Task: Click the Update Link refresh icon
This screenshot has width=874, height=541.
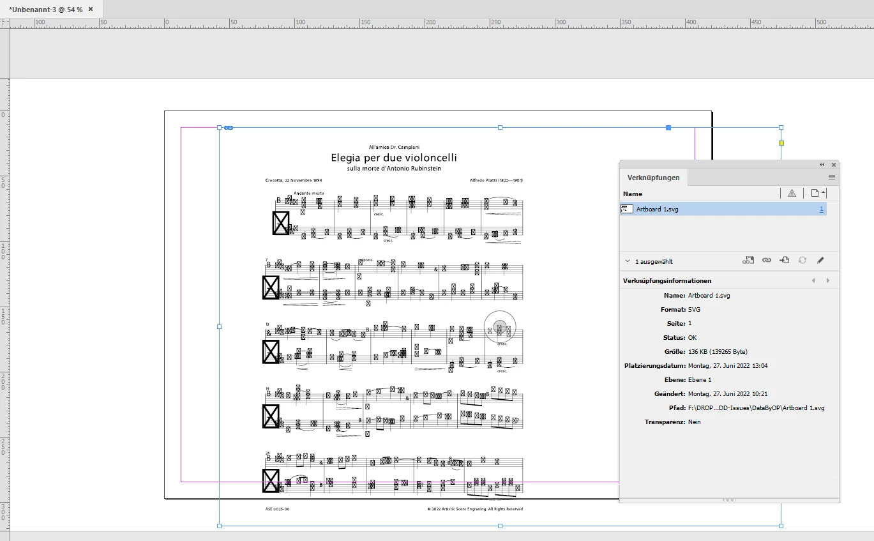Action: [802, 261]
